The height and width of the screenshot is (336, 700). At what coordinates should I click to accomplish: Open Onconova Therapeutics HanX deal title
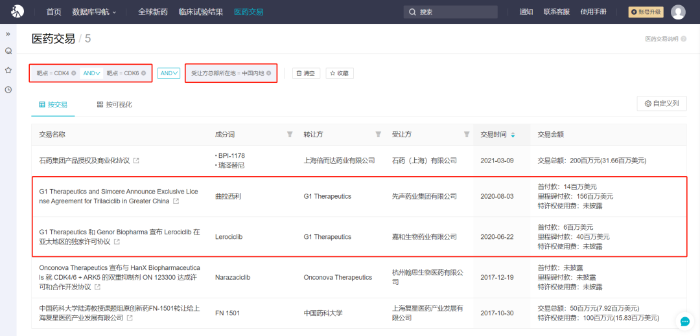120,277
